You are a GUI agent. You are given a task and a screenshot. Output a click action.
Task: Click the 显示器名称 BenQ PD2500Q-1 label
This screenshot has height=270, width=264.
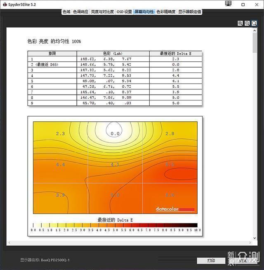(x=45, y=260)
